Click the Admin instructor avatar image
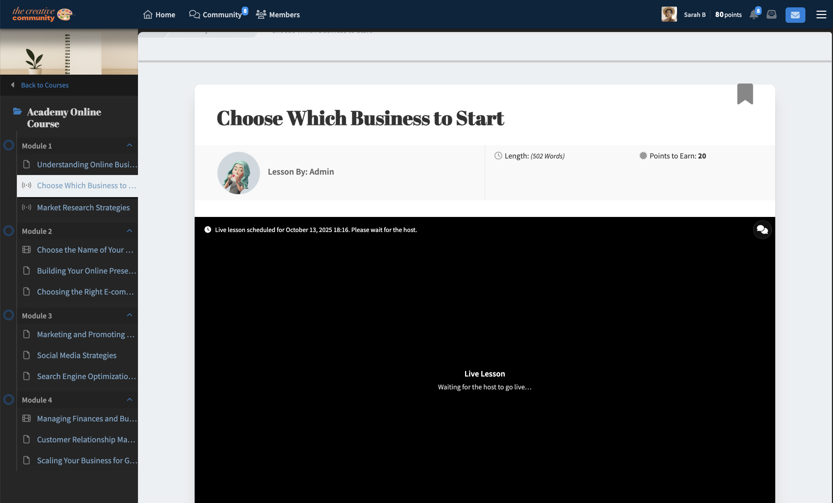The image size is (833, 503). (238, 173)
